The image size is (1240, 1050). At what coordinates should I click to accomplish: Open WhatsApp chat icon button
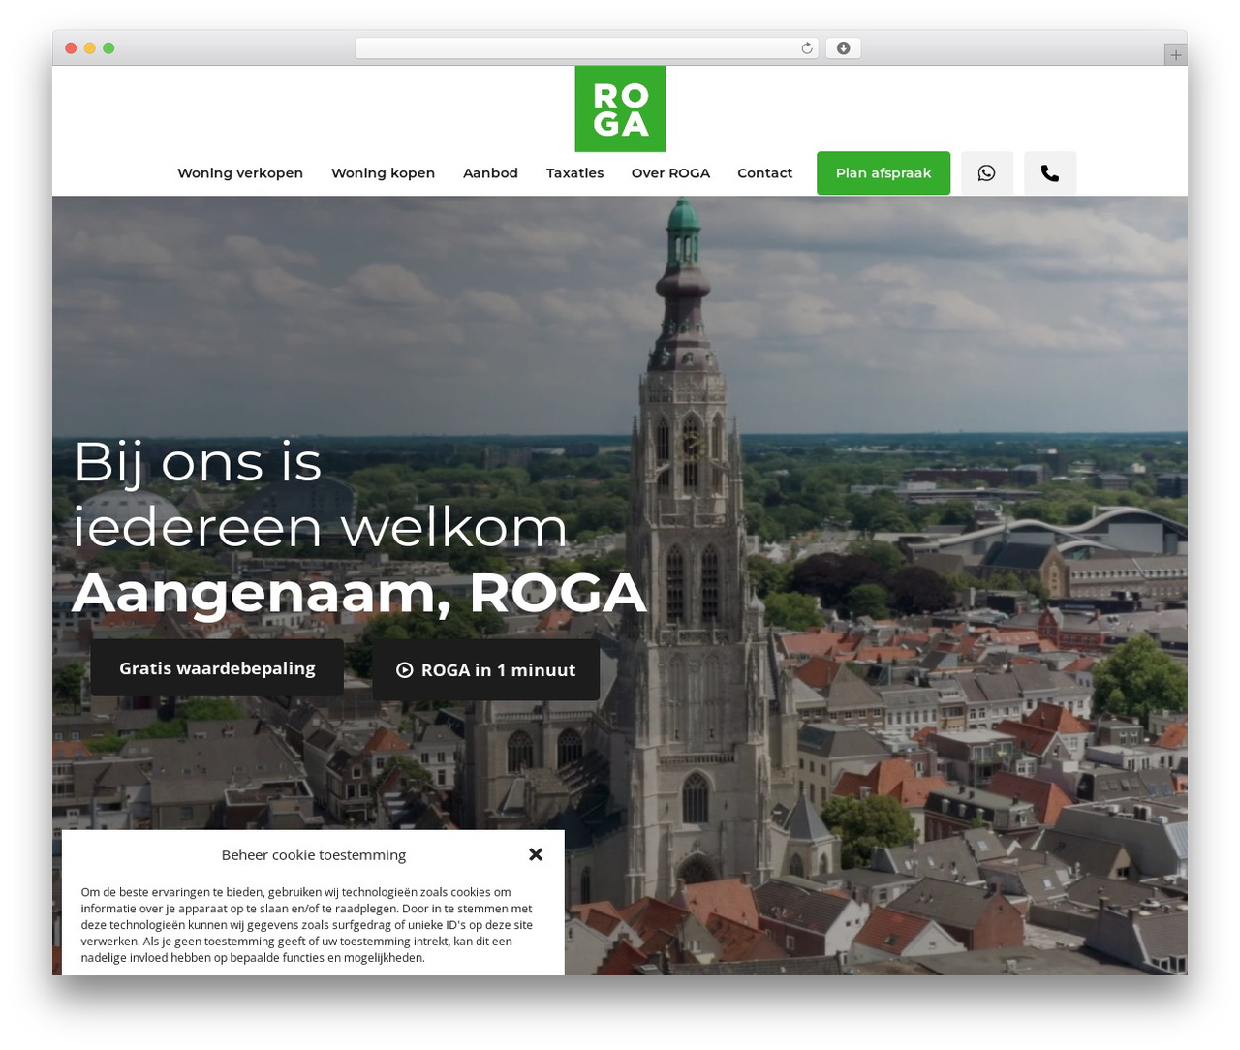coord(987,173)
